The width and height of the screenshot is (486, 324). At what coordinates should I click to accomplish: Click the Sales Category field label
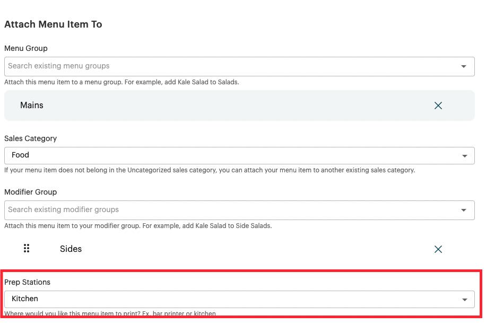click(x=31, y=138)
